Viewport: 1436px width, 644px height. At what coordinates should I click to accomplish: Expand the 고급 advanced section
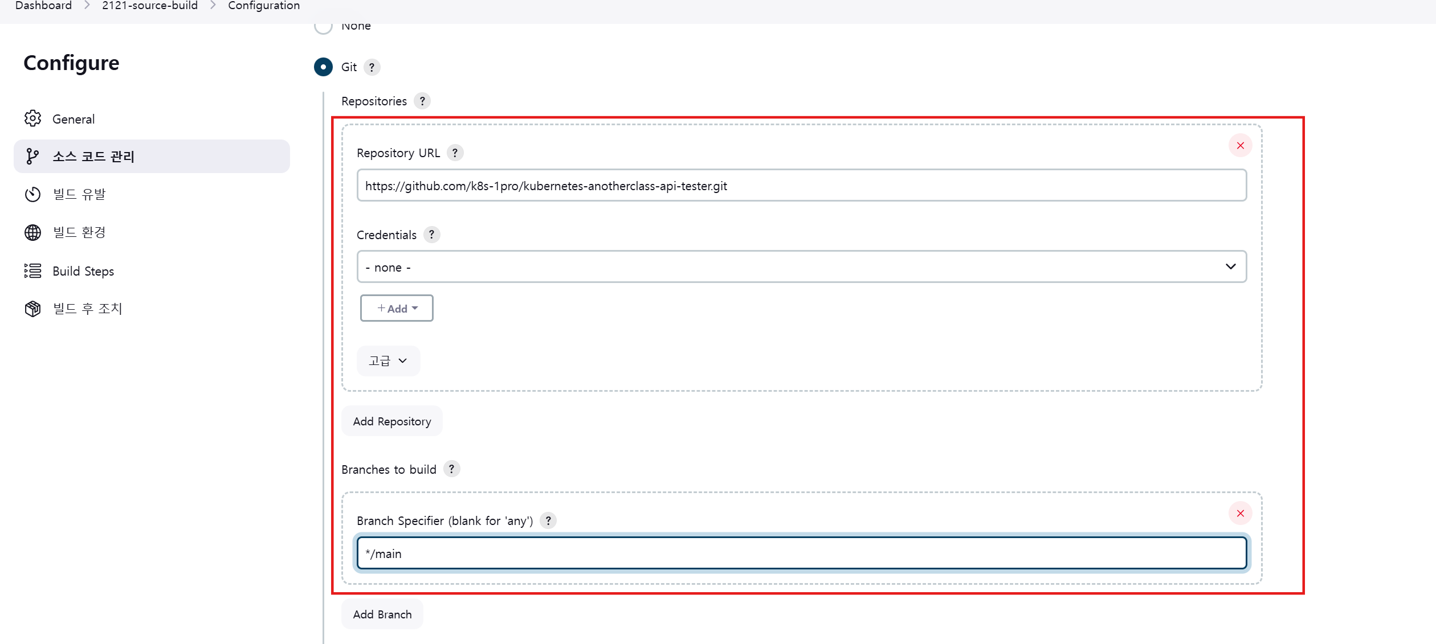click(388, 361)
